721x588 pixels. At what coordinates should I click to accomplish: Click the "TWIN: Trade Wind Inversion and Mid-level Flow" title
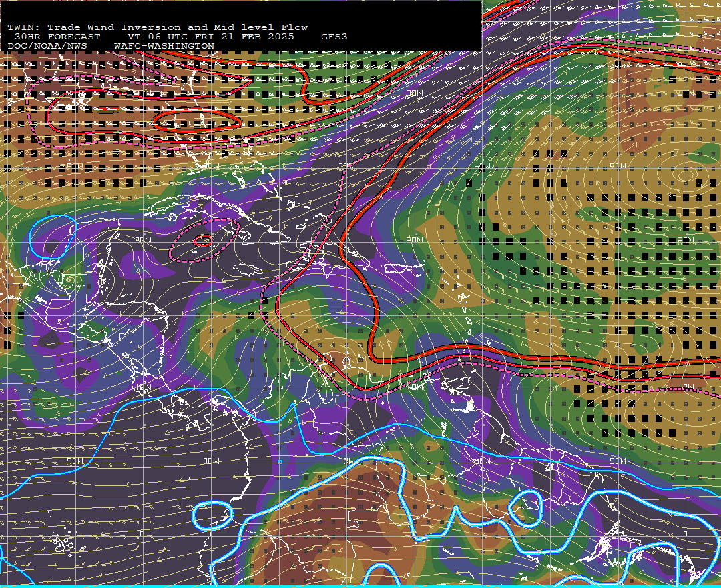[x=158, y=27]
